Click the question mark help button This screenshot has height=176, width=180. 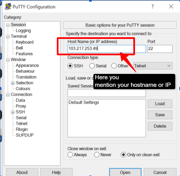(152, 6)
